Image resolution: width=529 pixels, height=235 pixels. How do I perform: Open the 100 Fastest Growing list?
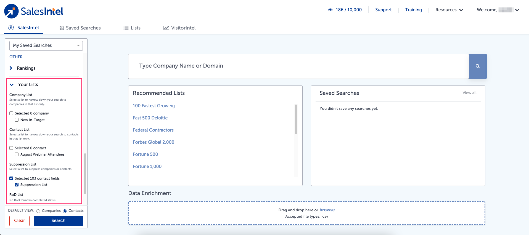click(154, 106)
